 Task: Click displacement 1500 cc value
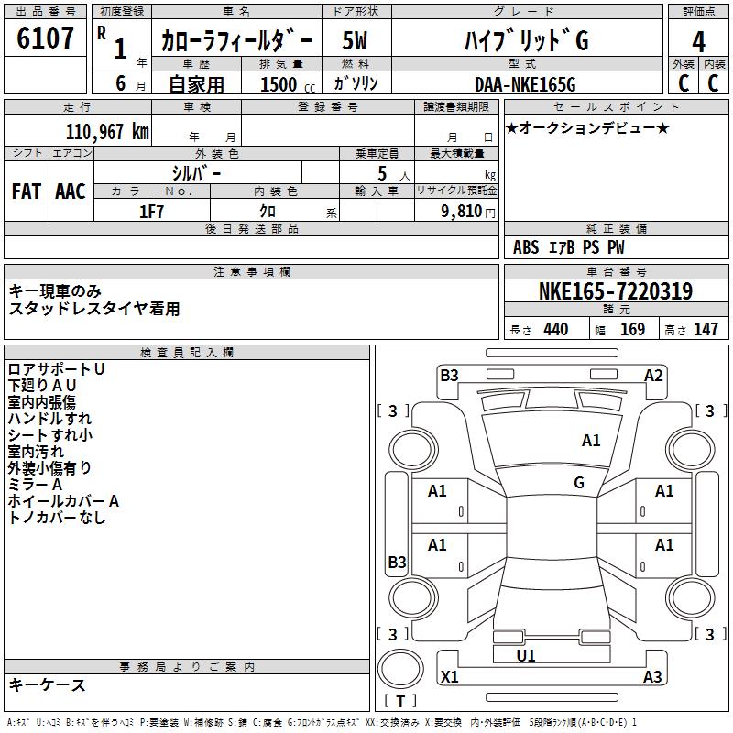click(288, 84)
